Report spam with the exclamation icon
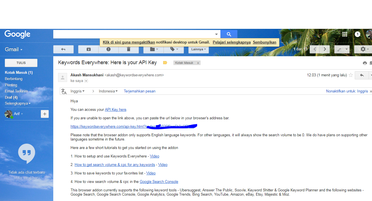This screenshot has height=201, width=372. (109, 49)
